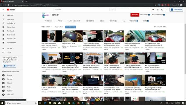
Task: Click the YouTube logo
Action: tap(11, 10)
